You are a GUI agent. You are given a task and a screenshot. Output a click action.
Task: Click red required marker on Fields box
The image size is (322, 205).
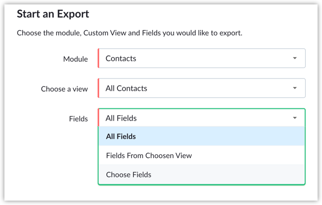99,118
